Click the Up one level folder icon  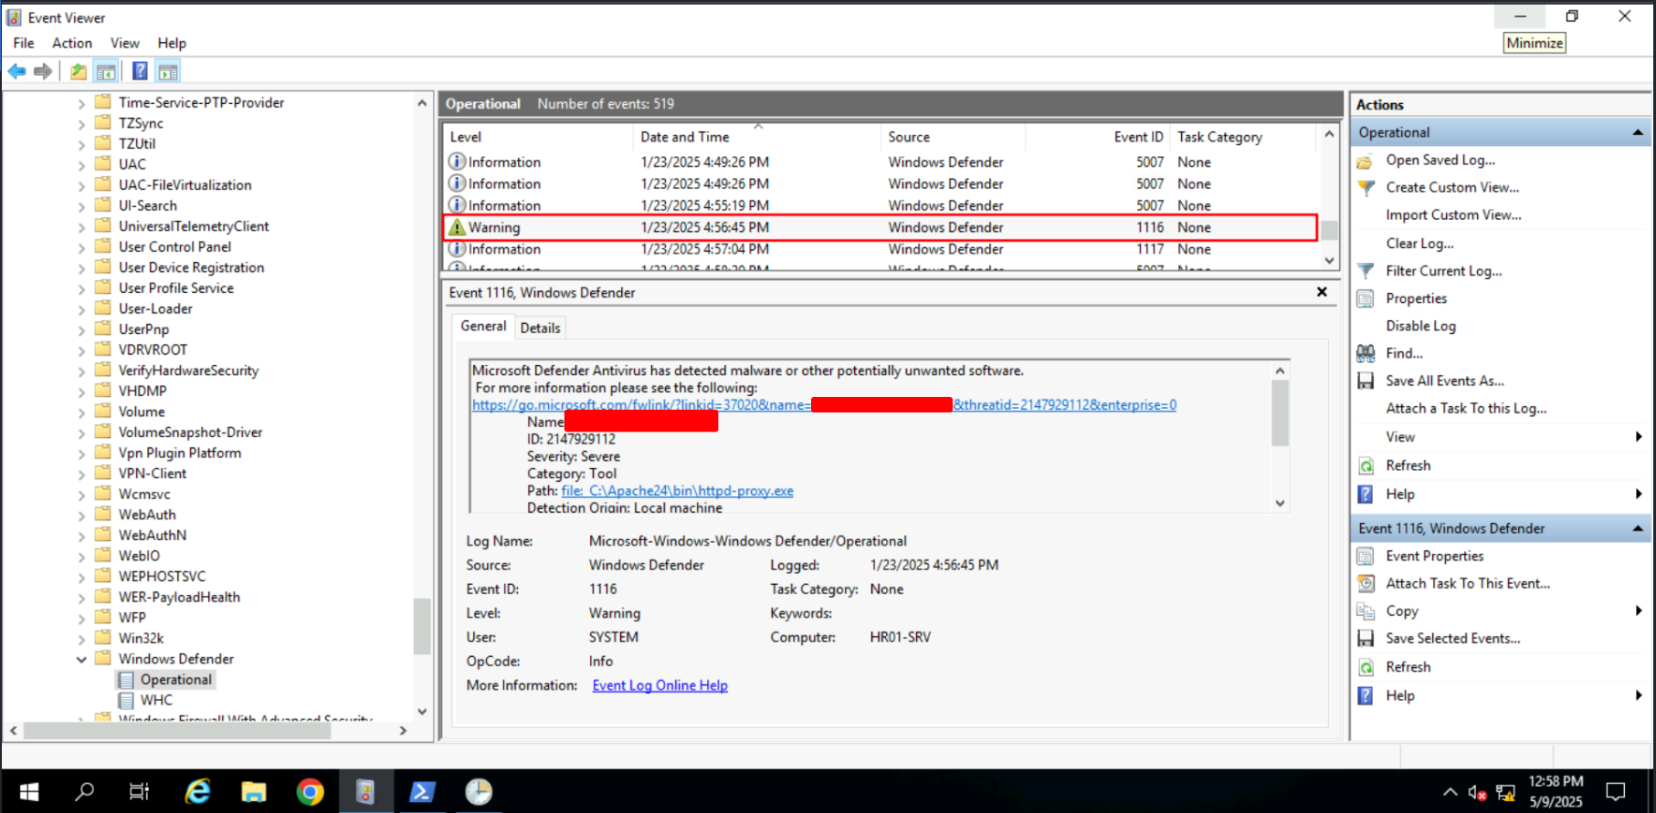click(79, 71)
